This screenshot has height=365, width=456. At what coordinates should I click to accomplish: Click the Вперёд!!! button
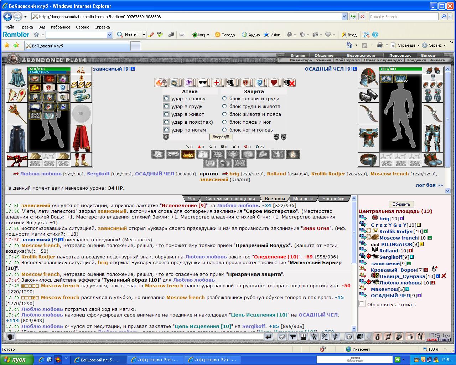coord(221,137)
